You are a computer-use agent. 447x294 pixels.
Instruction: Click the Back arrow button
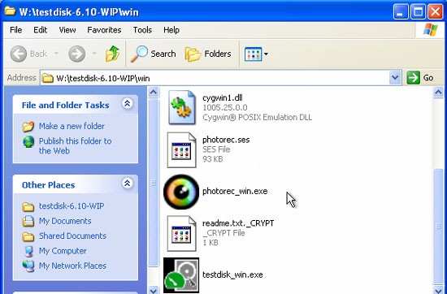pyautogui.click(x=19, y=54)
